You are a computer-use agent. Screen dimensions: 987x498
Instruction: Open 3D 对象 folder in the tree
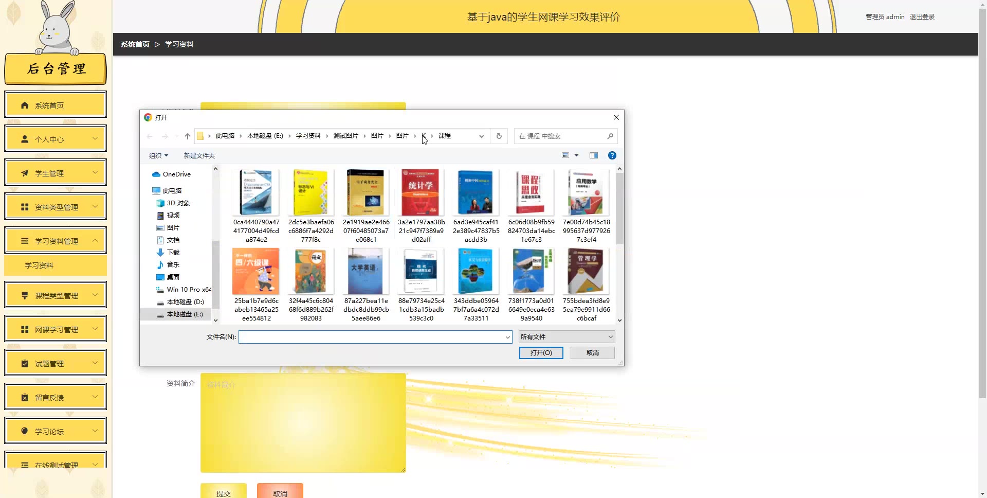point(173,203)
